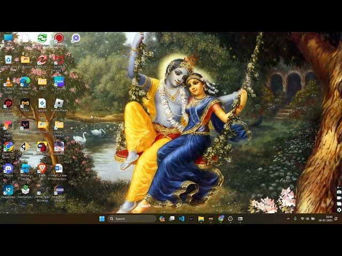Open the overlay settings gear
Viewport: 342px width, 256px height.
click(x=339, y=210)
